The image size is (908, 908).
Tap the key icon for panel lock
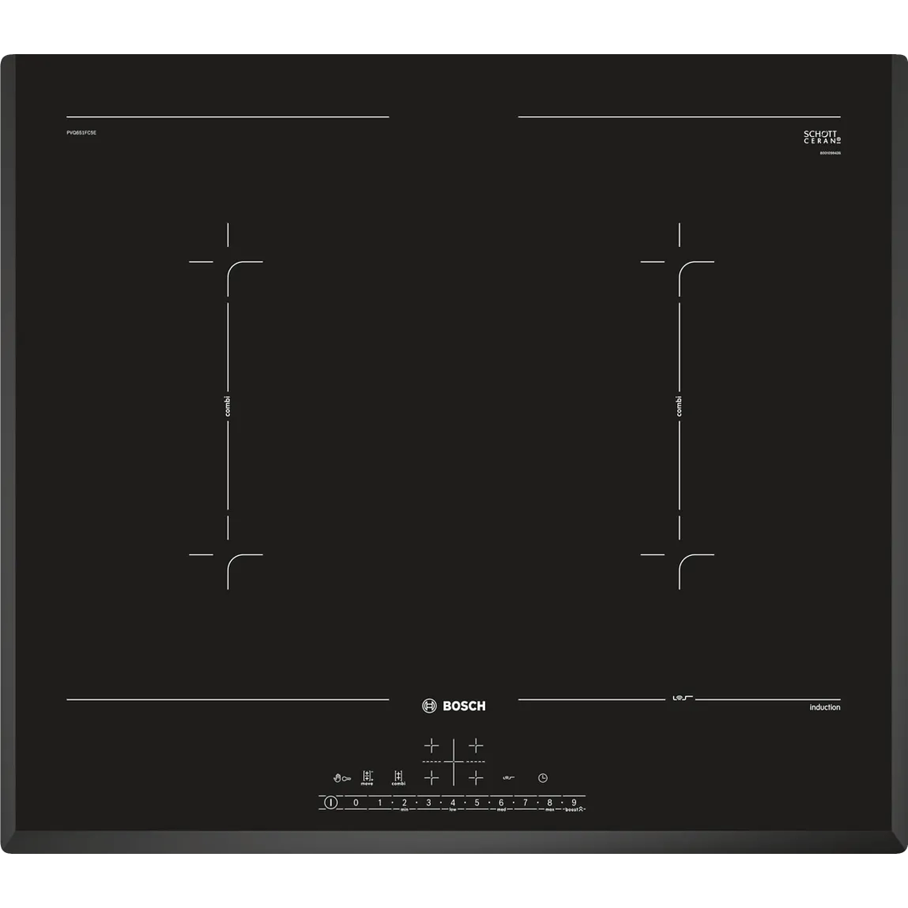pyautogui.click(x=346, y=777)
